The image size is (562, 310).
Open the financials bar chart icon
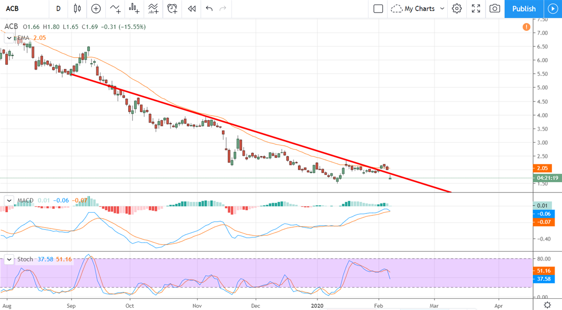click(x=134, y=8)
